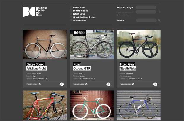Screen dimensions: 184x121
Task: Open About Boutique Cycles page
Action: pos(84,17)
